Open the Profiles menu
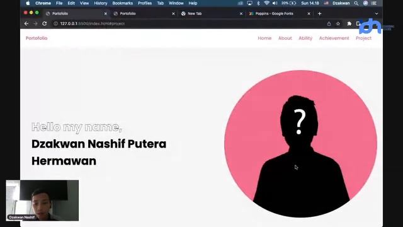Image resolution: width=403 pixels, height=227 pixels. coord(145,3)
